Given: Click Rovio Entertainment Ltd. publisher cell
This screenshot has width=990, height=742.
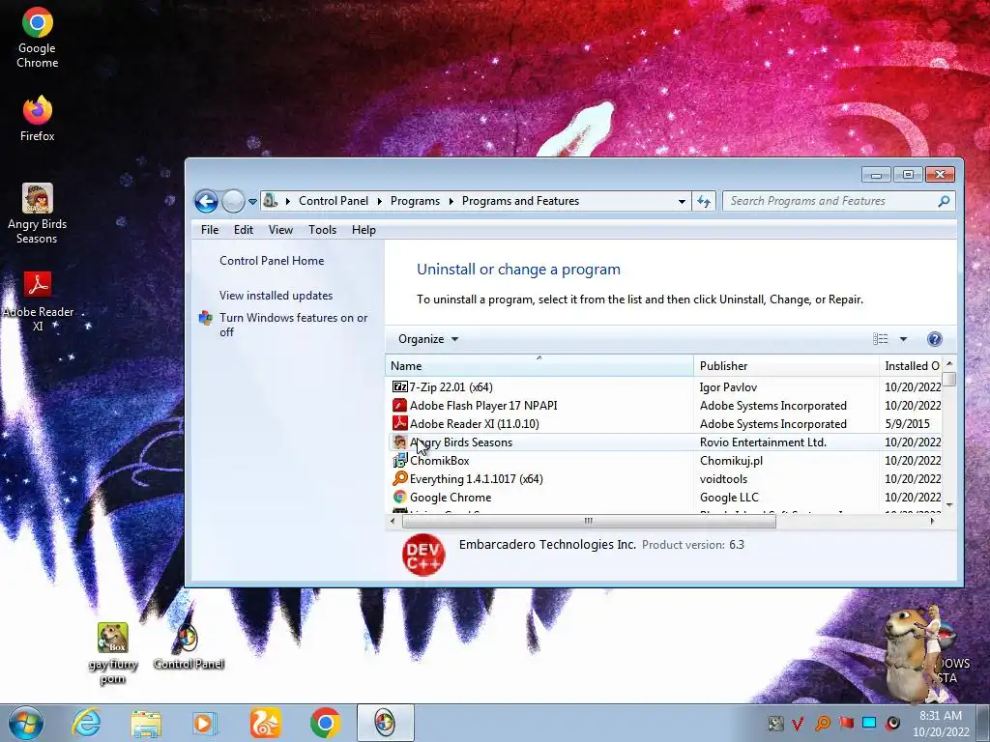Looking at the screenshot, I should tap(763, 442).
